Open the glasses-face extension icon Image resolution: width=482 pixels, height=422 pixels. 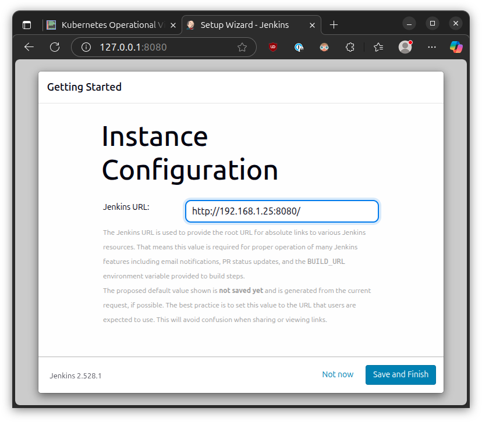pos(324,47)
